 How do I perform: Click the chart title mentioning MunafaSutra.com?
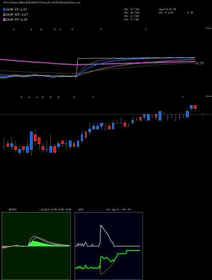pyautogui.click(x=42, y=3)
